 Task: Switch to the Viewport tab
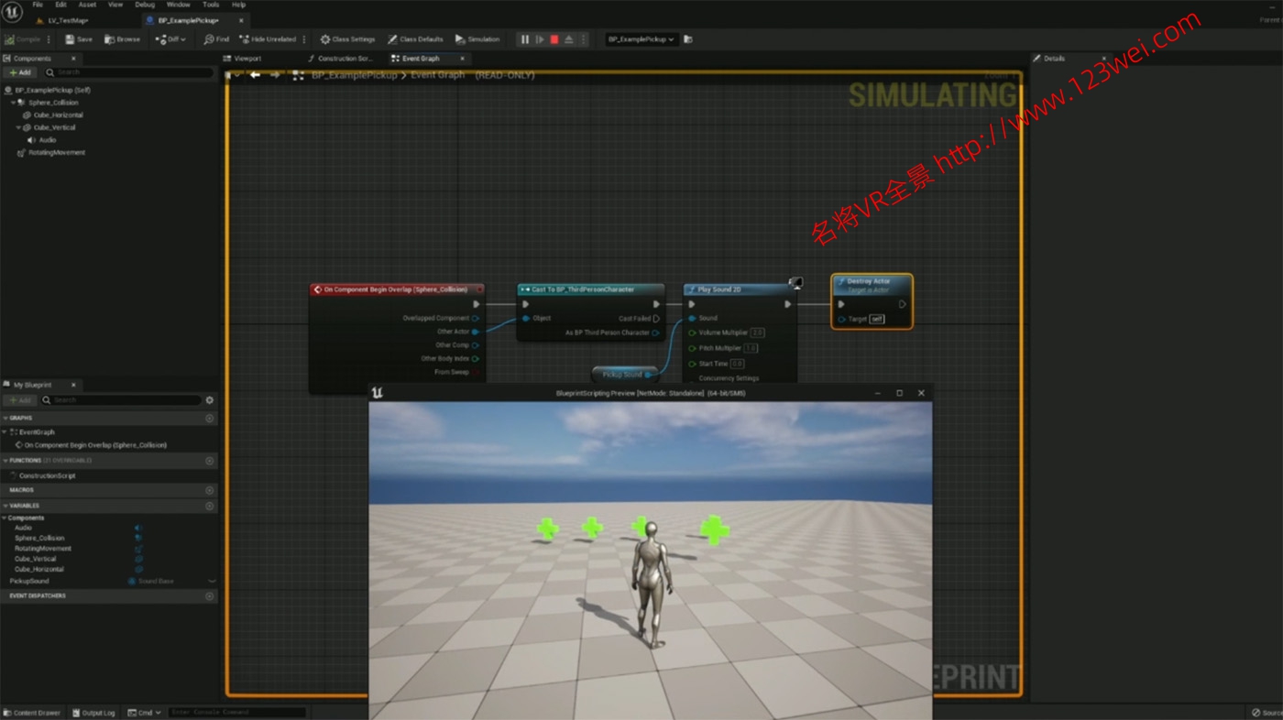tap(247, 59)
